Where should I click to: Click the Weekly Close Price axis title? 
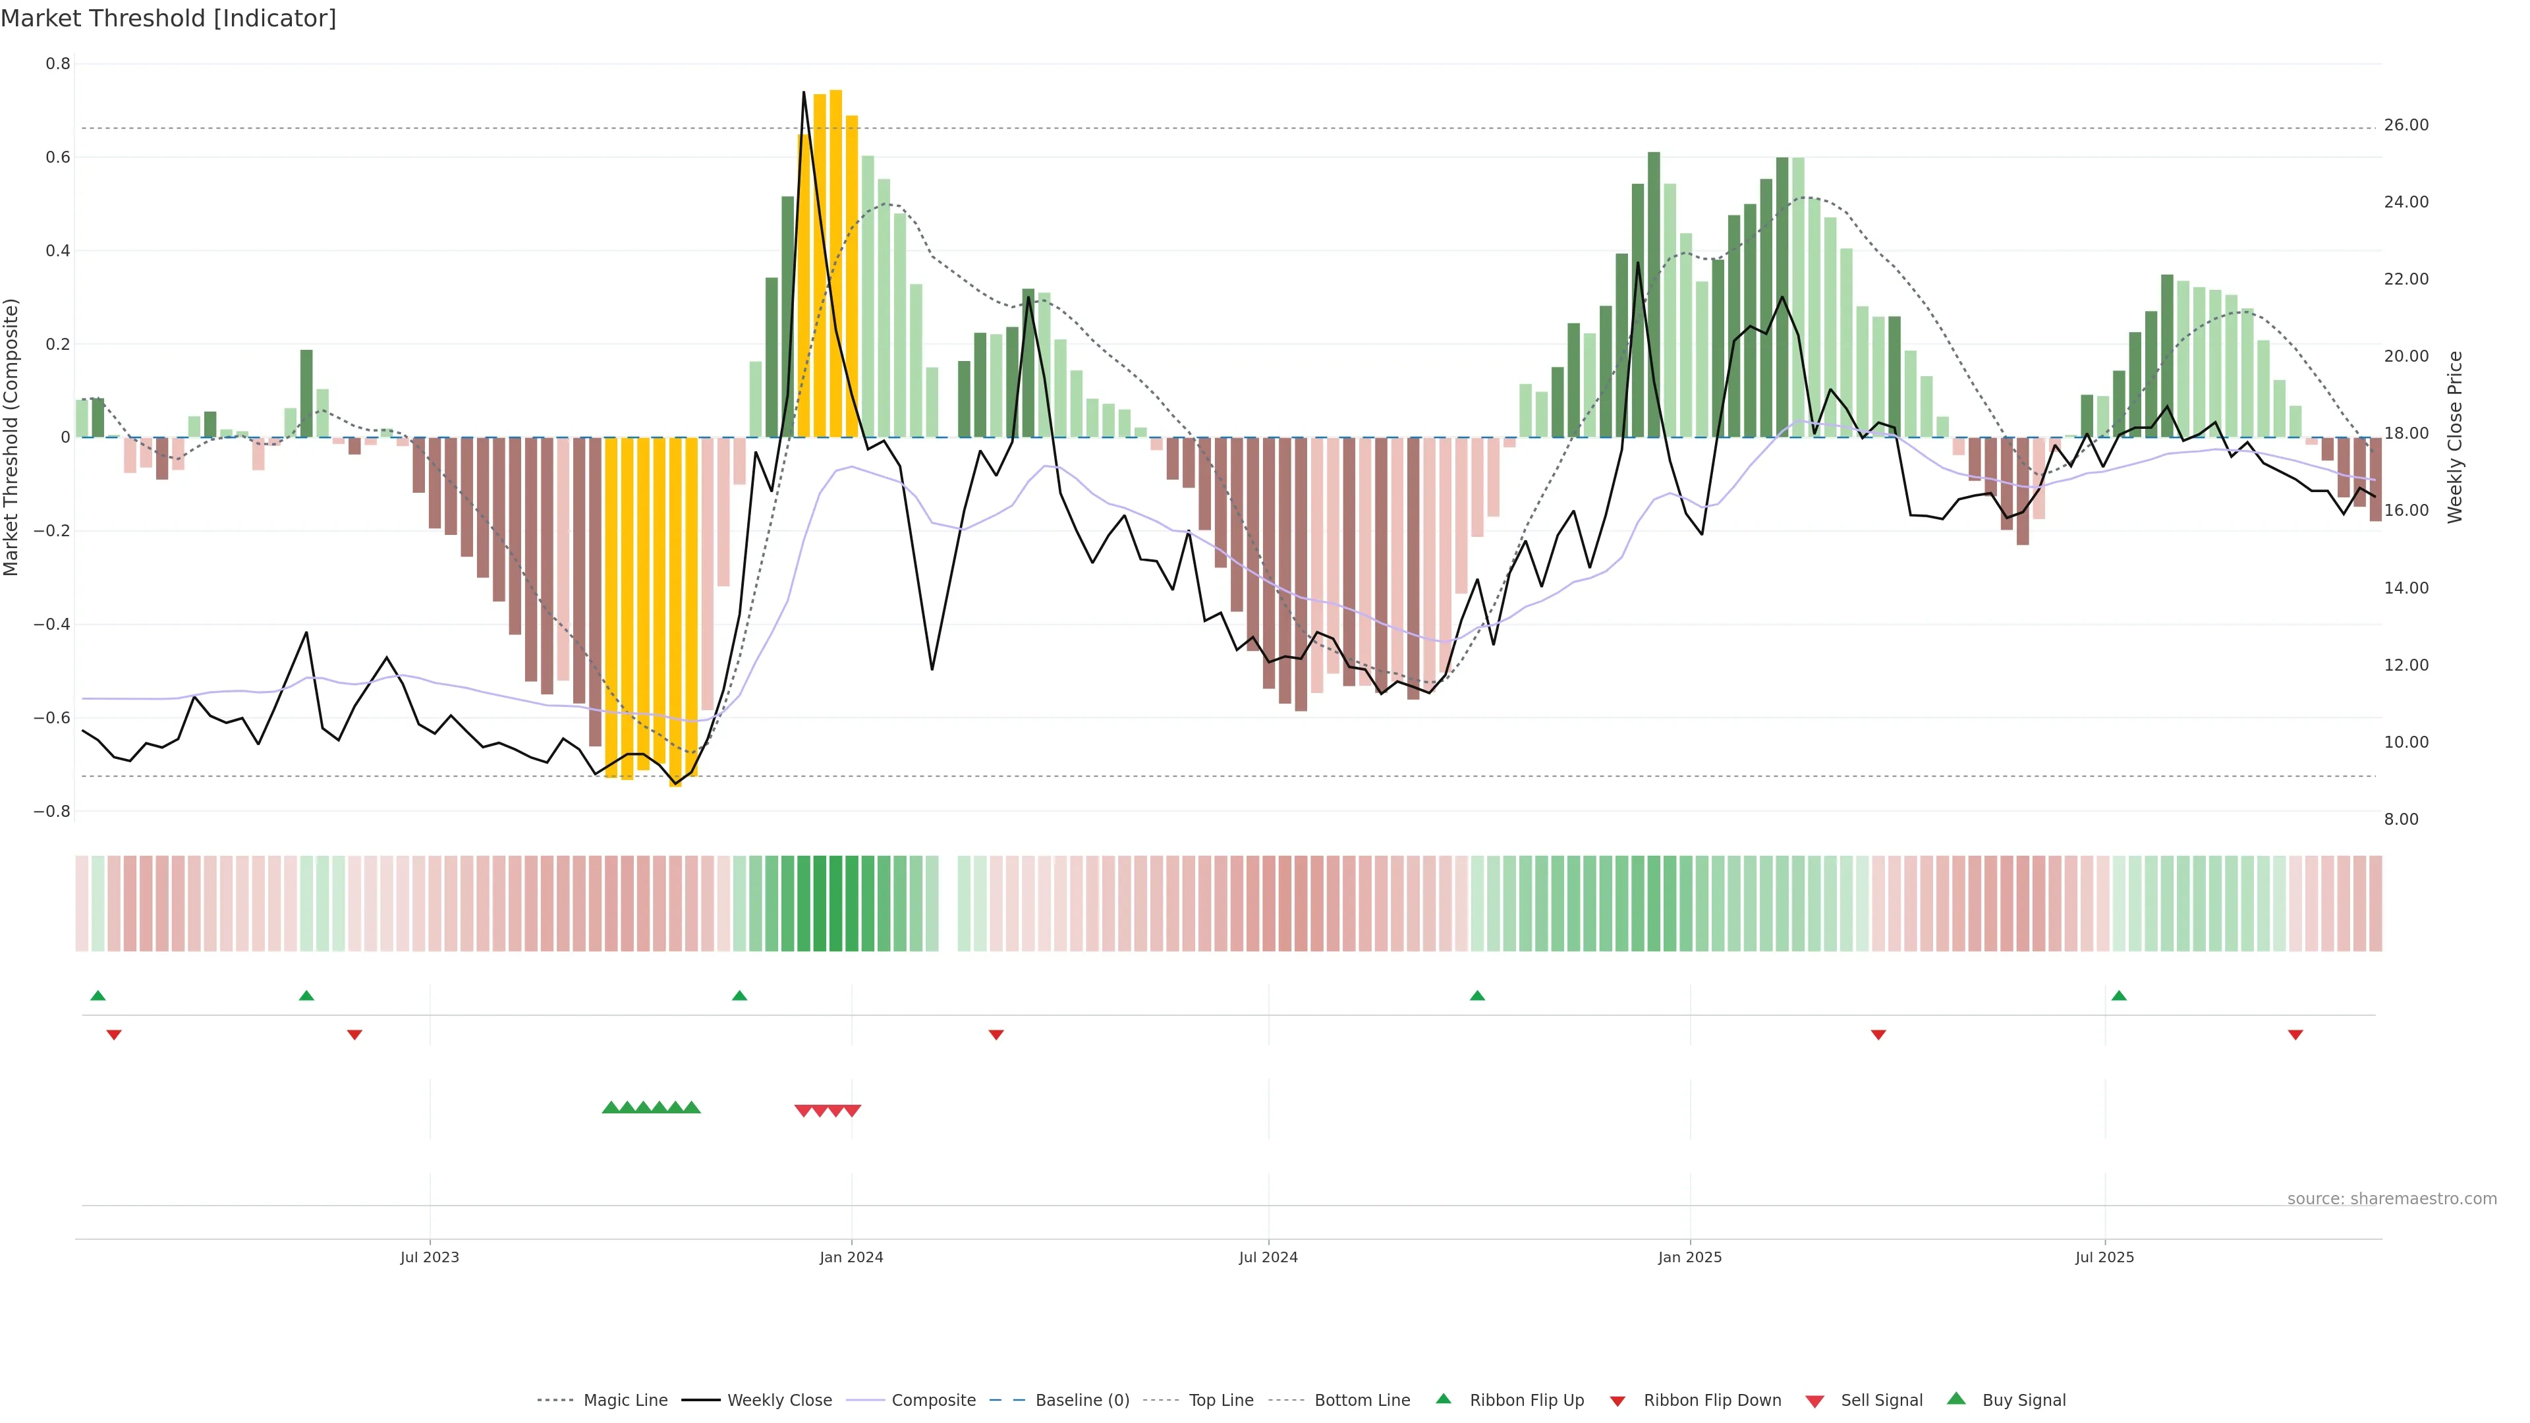click(2454, 437)
